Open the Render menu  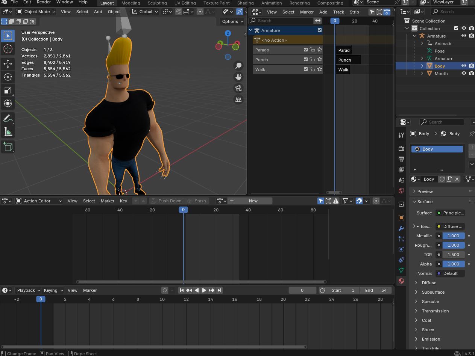[44, 2]
